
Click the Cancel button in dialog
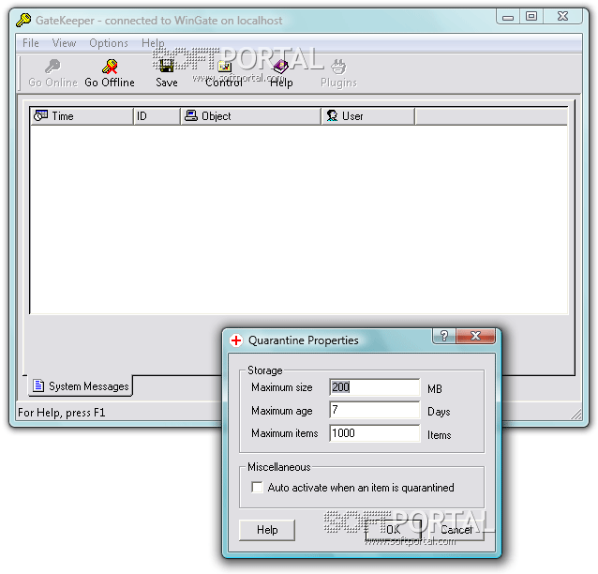456,530
